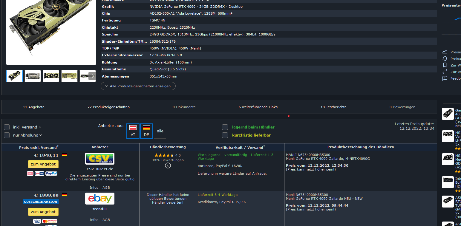Select the fourth product thumbnail
This screenshot has width=461, height=226.
point(69,76)
